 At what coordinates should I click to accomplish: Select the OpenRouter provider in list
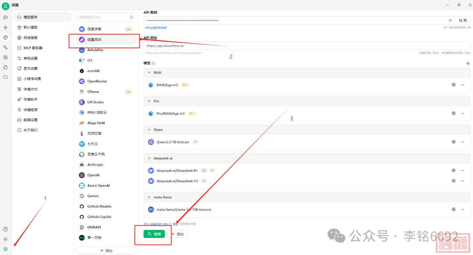click(97, 81)
